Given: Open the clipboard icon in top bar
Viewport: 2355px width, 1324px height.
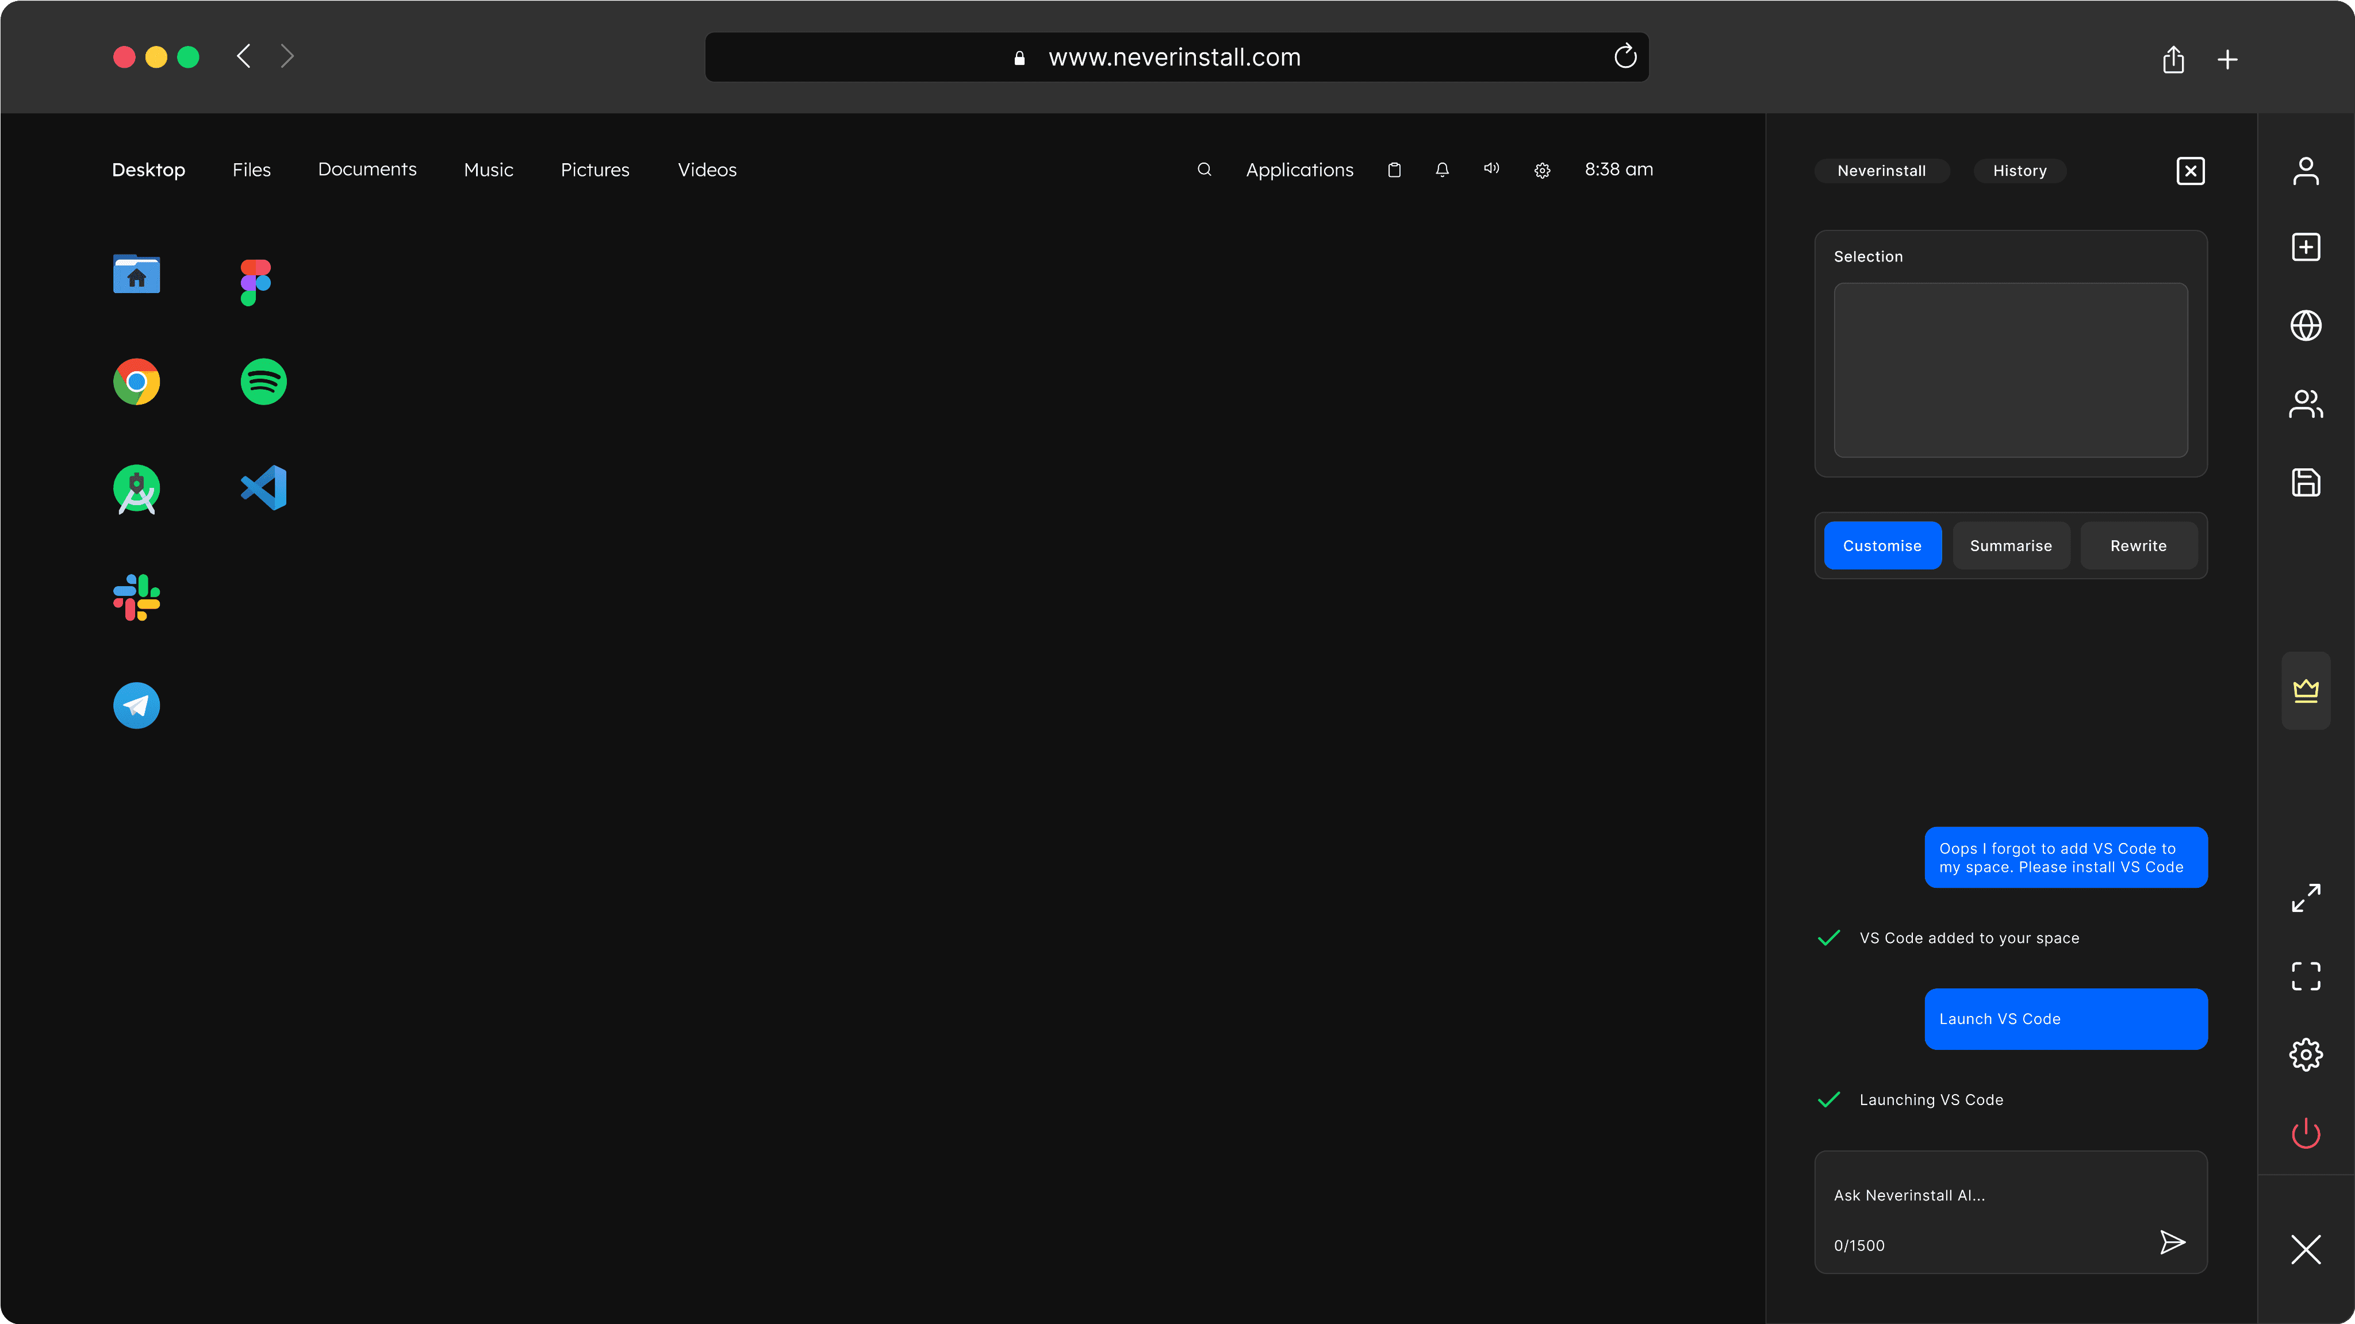Looking at the screenshot, I should (x=1394, y=170).
